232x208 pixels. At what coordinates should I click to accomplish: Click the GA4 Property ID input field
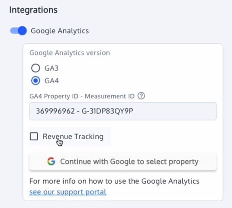[123, 111]
